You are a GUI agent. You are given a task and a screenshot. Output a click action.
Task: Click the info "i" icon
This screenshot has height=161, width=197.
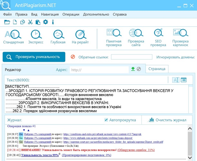click(x=53, y=22)
